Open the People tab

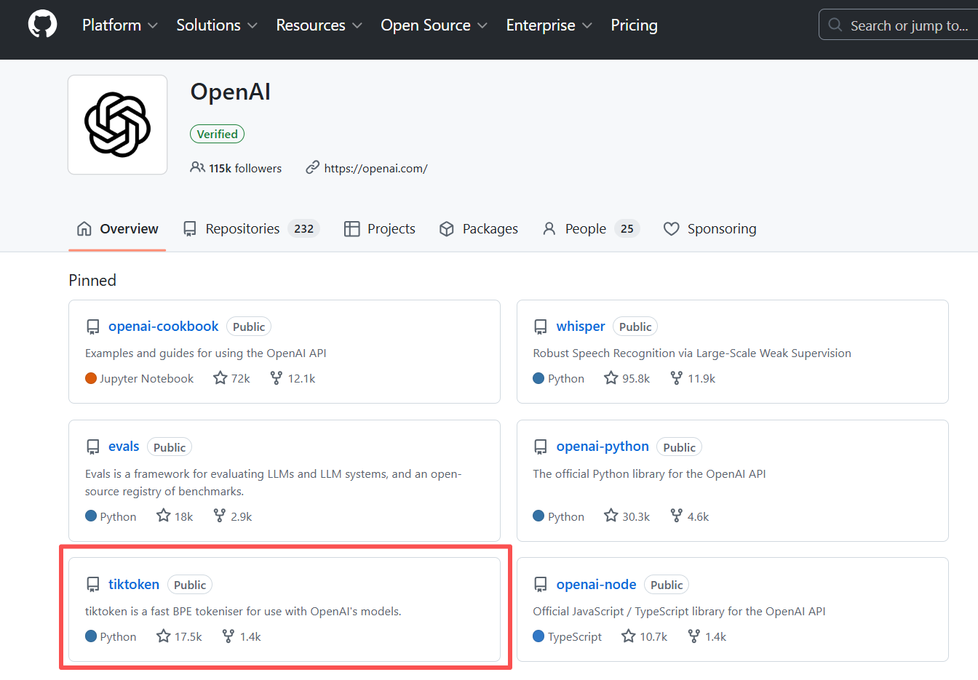591,228
